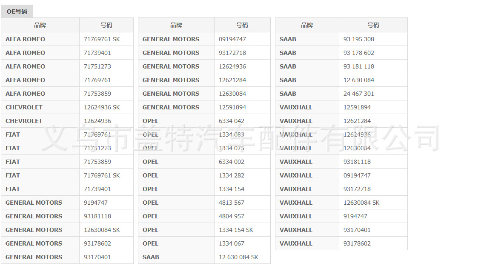The width and height of the screenshot is (481, 266).
Task: Select OPEL number 1334 154 SK
Action: click(236, 230)
